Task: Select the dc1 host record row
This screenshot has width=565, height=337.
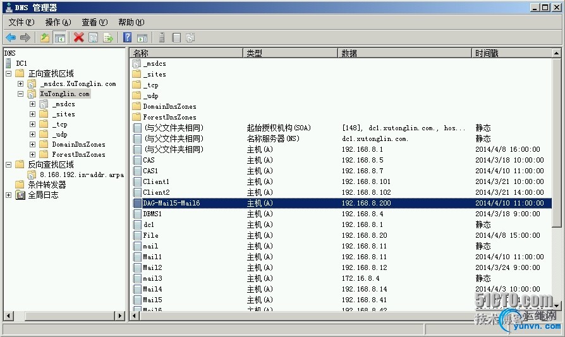Action: click(x=342, y=224)
